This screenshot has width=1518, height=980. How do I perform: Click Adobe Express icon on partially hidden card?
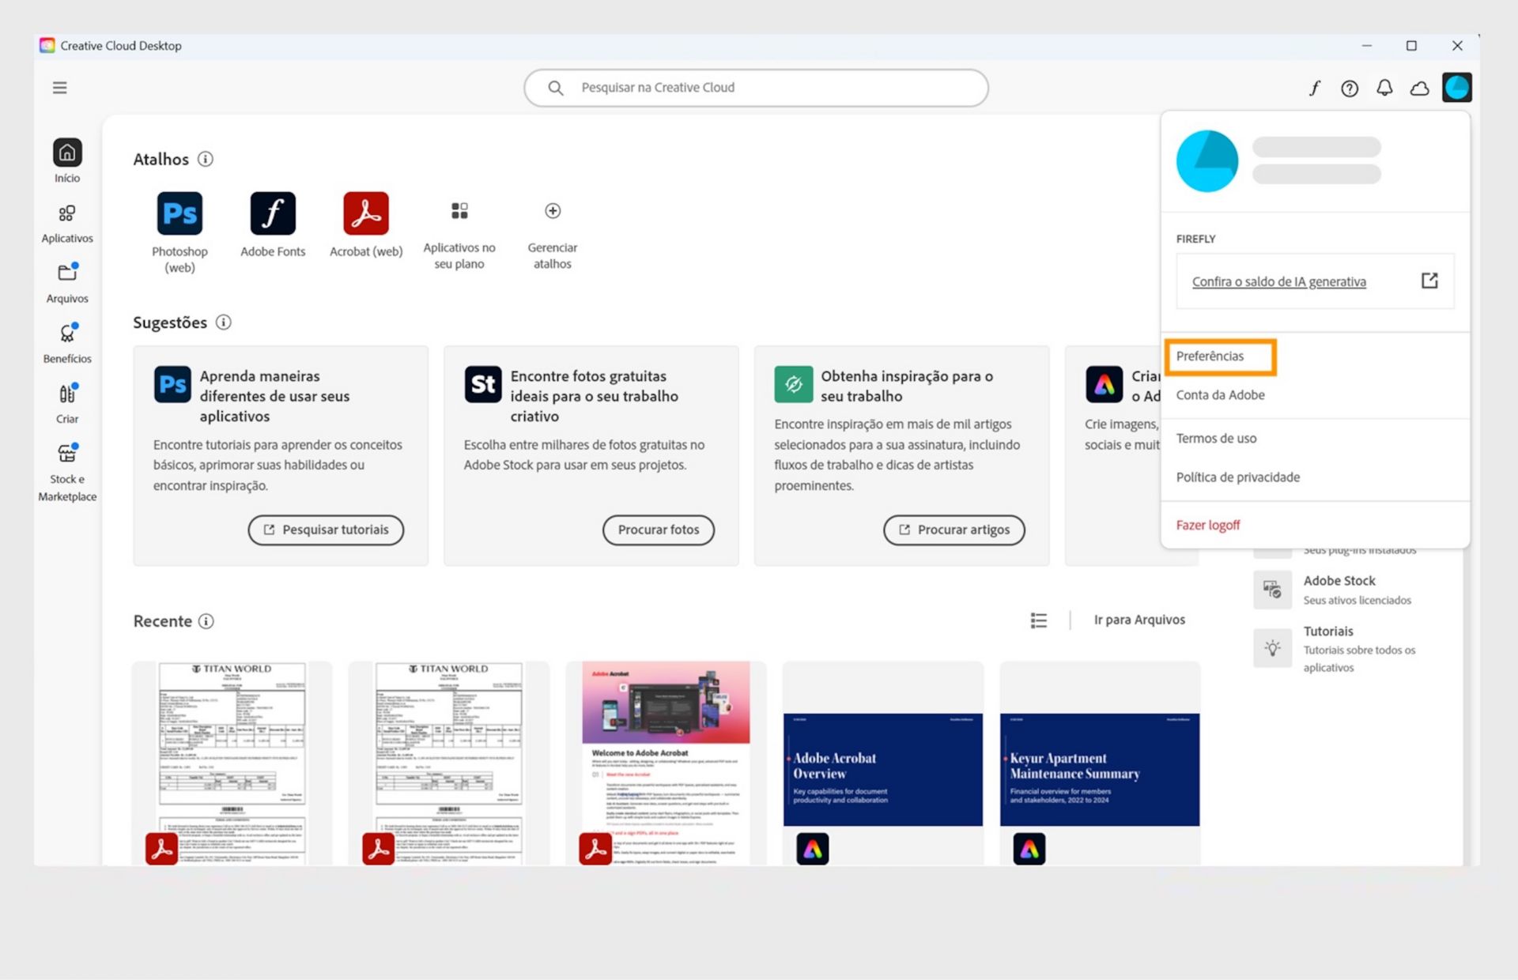[1105, 384]
